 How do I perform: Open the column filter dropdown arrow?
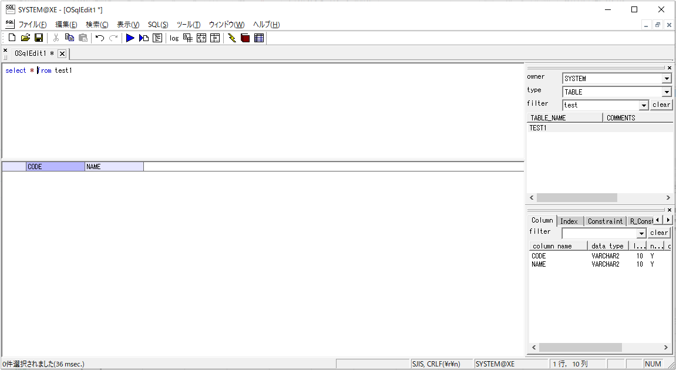641,233
